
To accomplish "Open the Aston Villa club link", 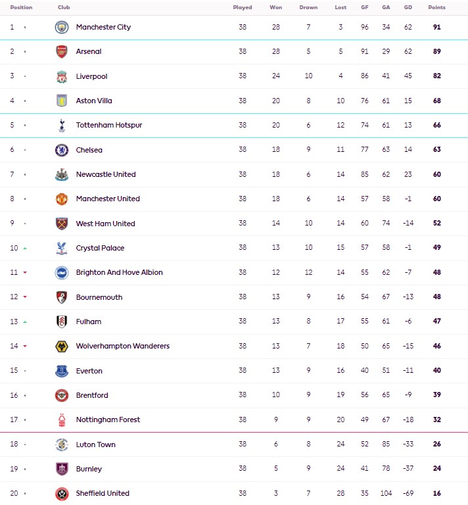I will pos(94,101).
